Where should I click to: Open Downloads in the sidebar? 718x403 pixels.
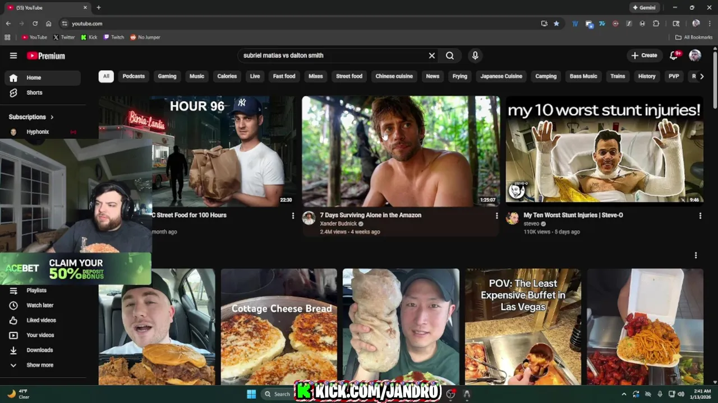coord(43,350)
